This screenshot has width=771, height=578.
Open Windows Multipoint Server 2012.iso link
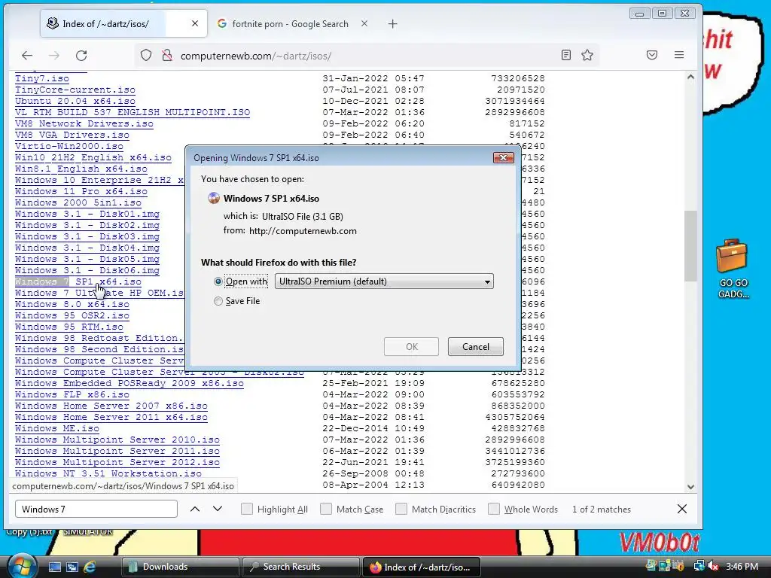tap(117, 462)
